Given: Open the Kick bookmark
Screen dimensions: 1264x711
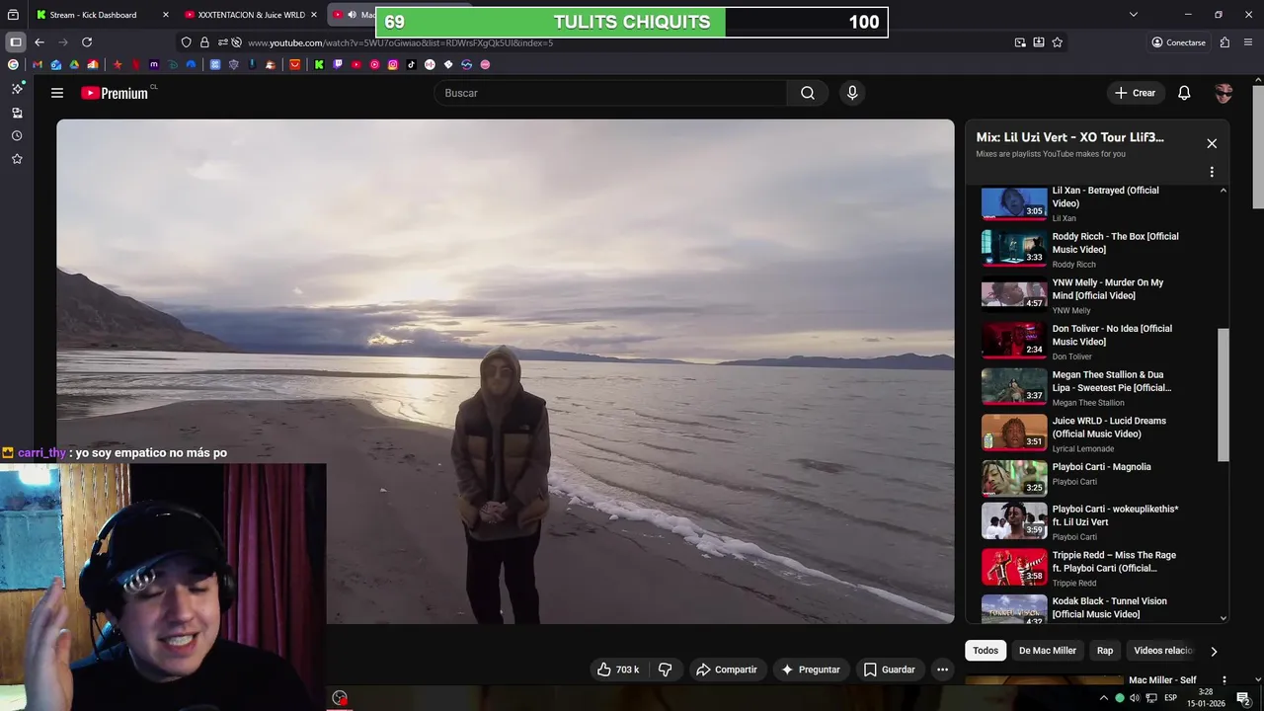Looking at the screenshot, I should (x=319, y=64).
